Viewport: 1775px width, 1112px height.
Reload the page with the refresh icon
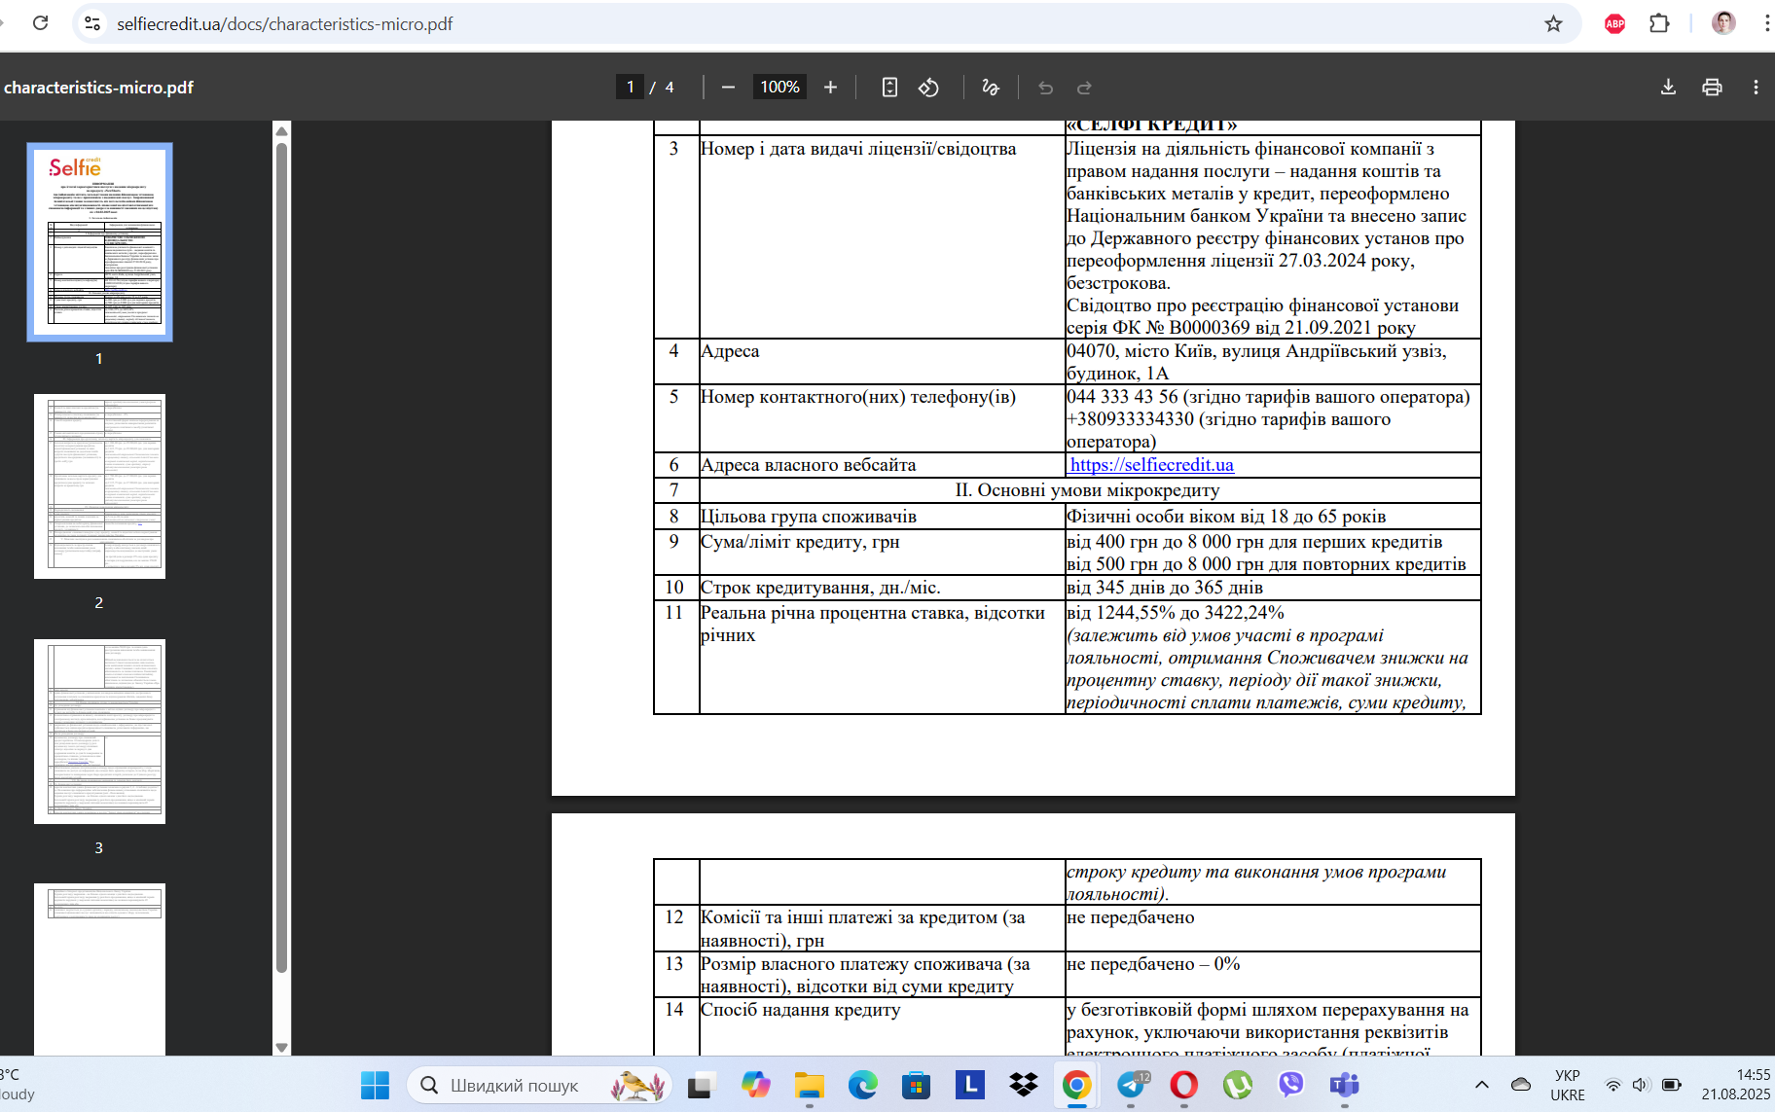pyautogui.click(x=41, y=23)
